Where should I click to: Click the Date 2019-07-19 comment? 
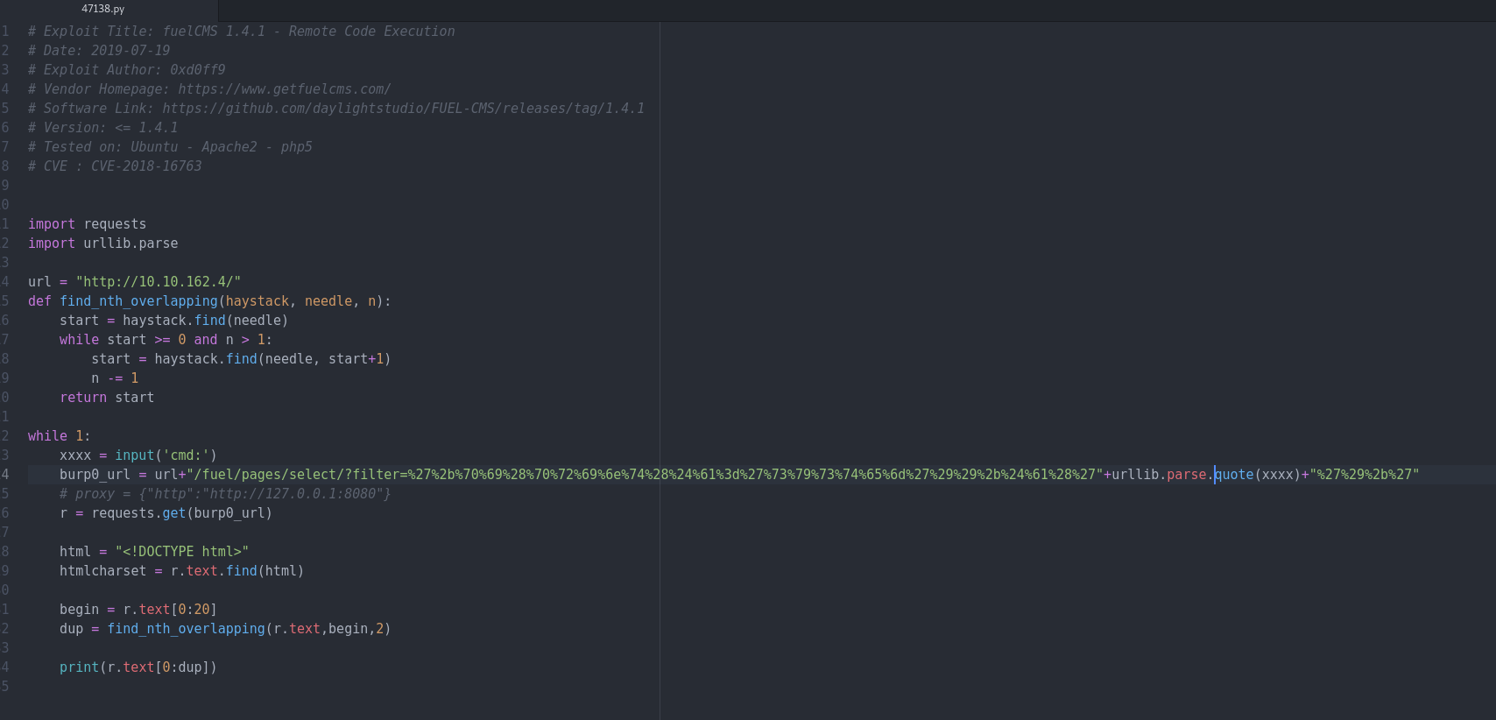click(99, 51)
